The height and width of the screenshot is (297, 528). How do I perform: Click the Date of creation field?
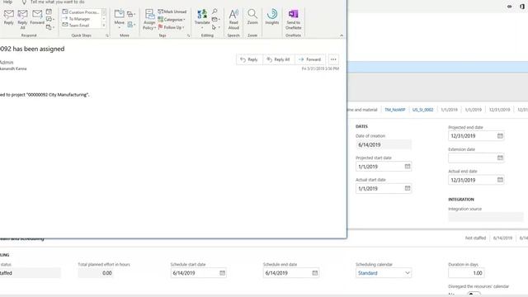[x=384, y=144]
